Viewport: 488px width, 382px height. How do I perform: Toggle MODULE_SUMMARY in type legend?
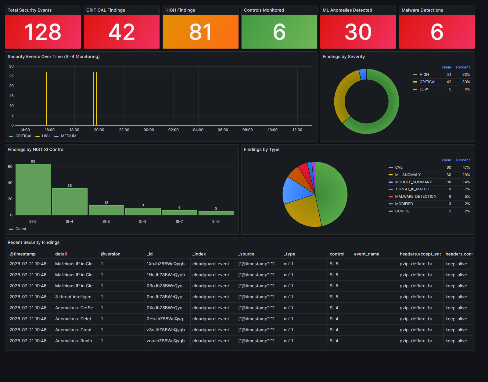[x=413, y=182]
